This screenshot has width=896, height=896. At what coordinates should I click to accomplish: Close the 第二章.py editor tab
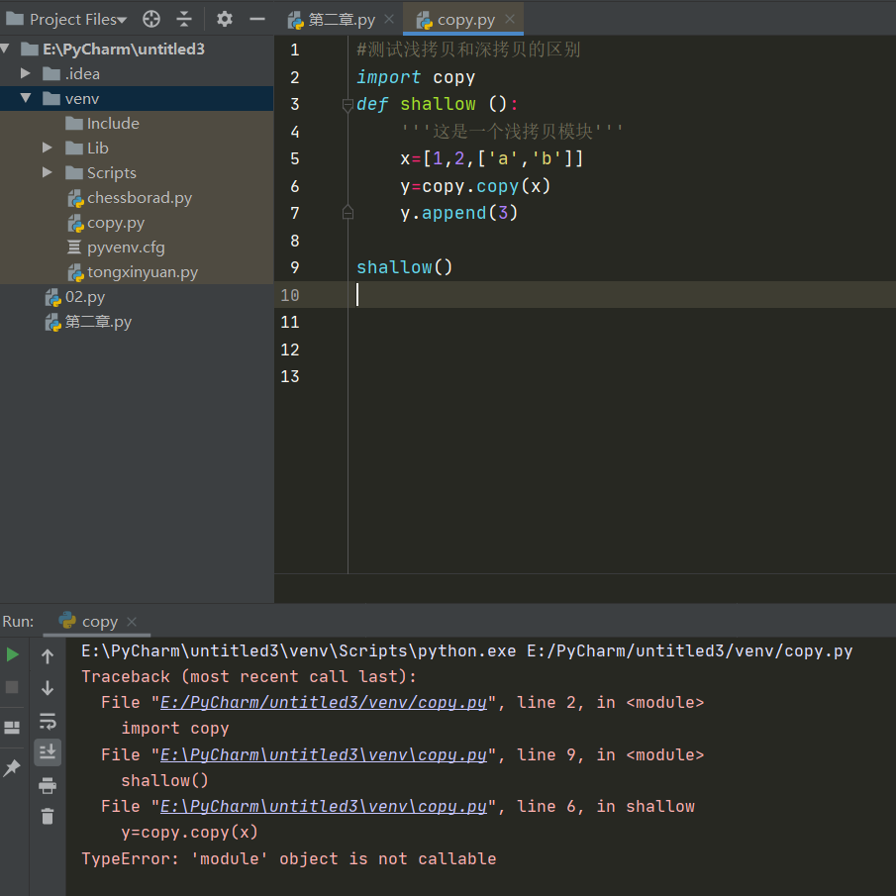point(389,19)
